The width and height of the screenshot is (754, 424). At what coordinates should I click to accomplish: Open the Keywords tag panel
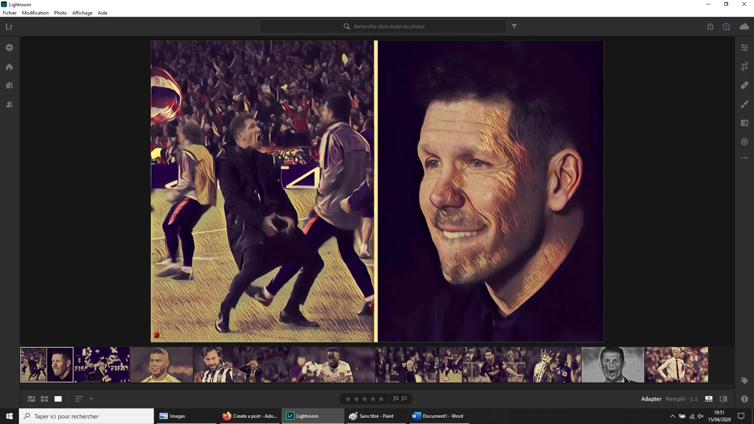744,380
